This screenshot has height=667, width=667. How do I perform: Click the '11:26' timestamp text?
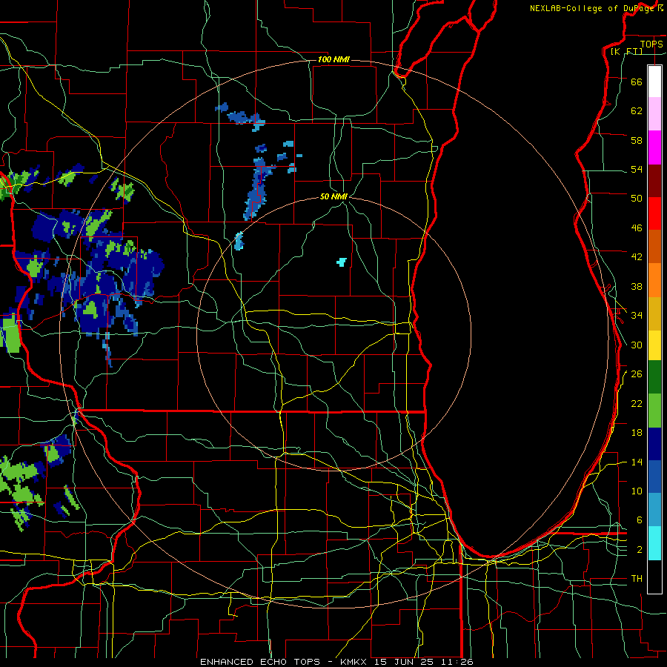click(x=457, y=662)
